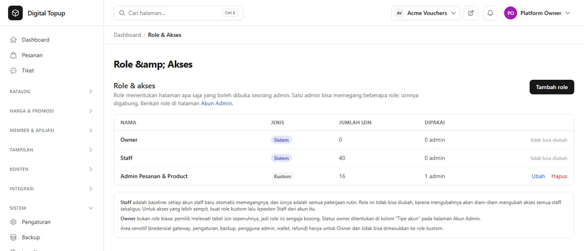This screenshot has height=251, width=584.
Task: Click the Role & Akses breadcrumb
Action: pyautogui.click(x=164, y=35)
